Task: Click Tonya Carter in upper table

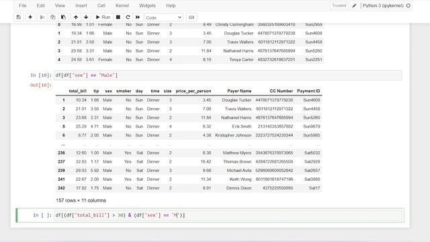Action: click(x=241, y=60)
